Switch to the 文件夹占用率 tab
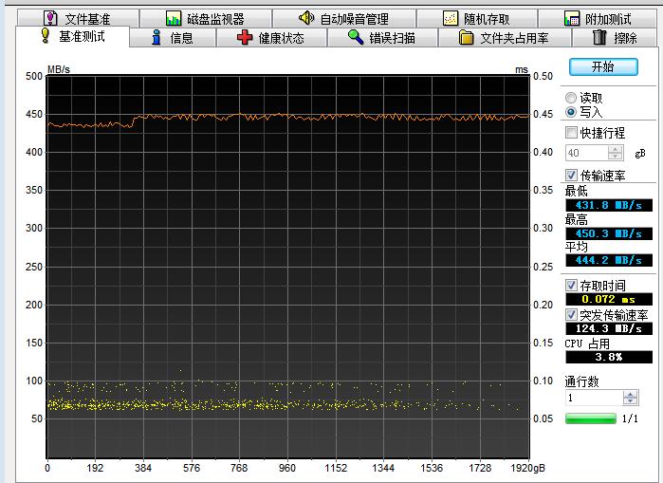 point(505,38)
